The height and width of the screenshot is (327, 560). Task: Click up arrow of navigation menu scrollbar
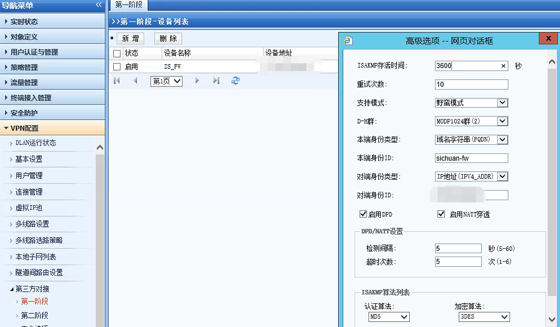click(x=100, y=147)
